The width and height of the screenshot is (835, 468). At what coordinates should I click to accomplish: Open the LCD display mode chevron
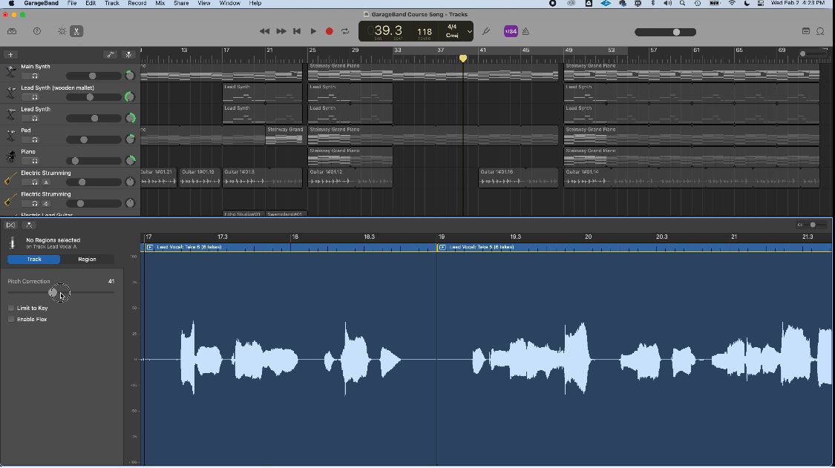[469, 31]
